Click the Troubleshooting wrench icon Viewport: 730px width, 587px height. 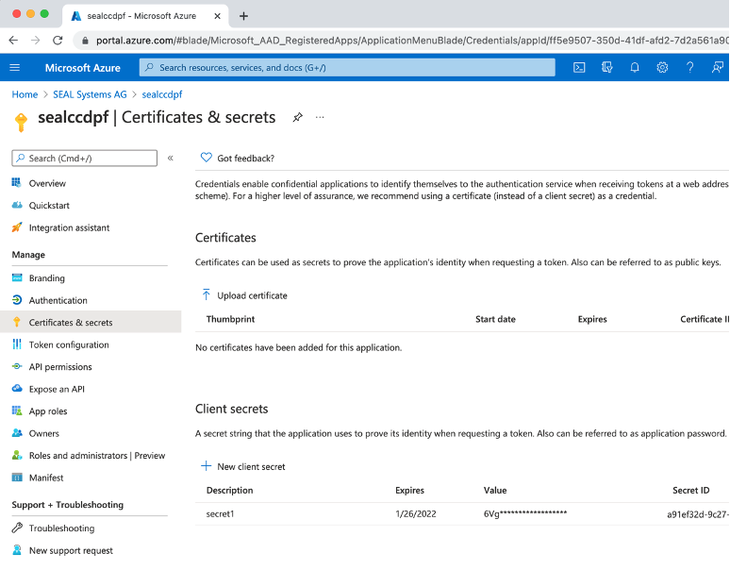17,528
